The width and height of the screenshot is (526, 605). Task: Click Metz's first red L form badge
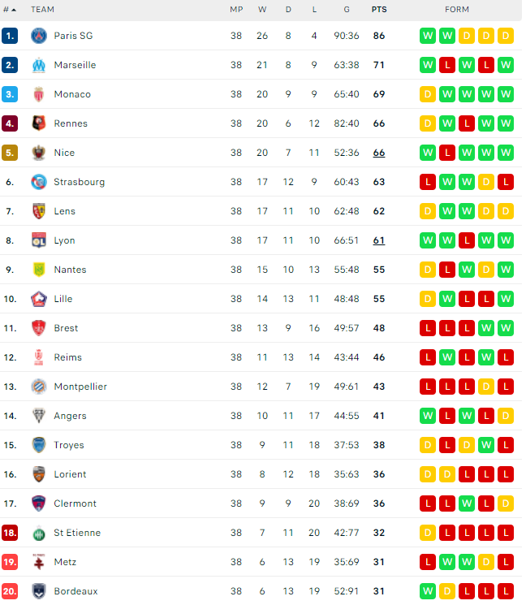click(428, 562)
